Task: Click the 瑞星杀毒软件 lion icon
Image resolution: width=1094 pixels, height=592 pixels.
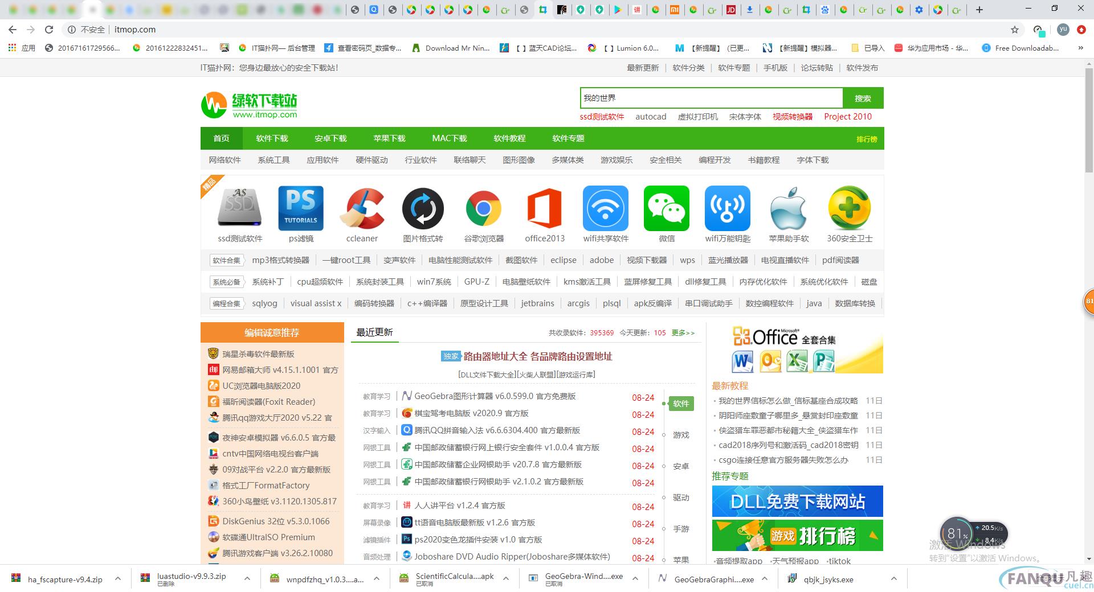Action: [x=214, y=354]
